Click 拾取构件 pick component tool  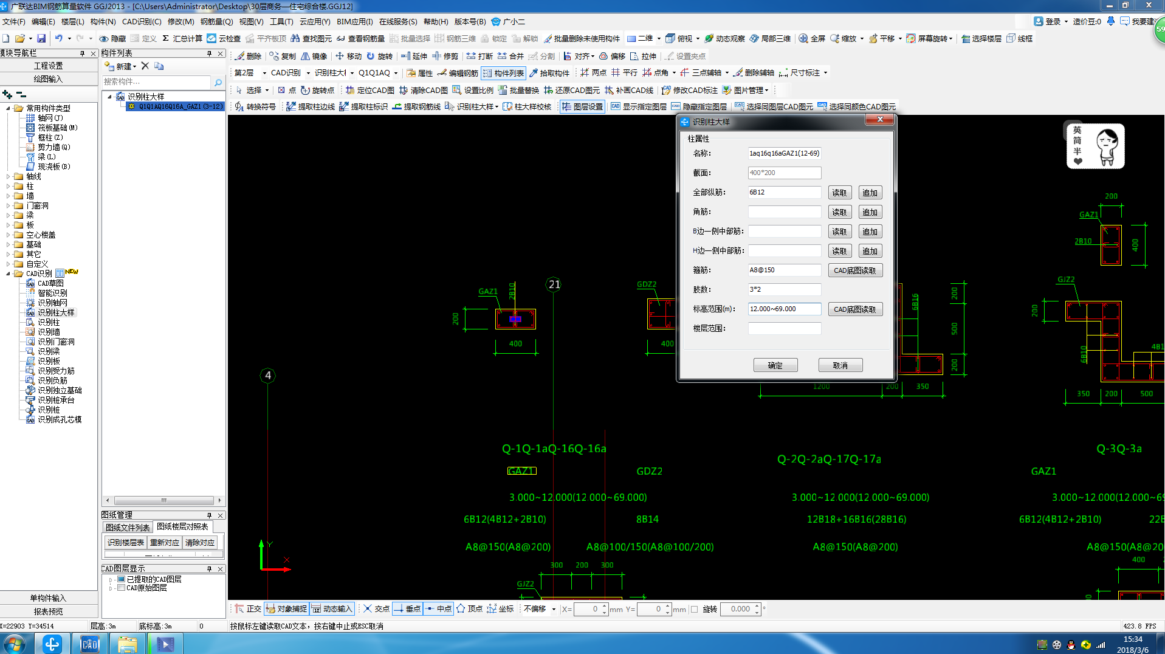pyautogui.click(x=549, y=73)
